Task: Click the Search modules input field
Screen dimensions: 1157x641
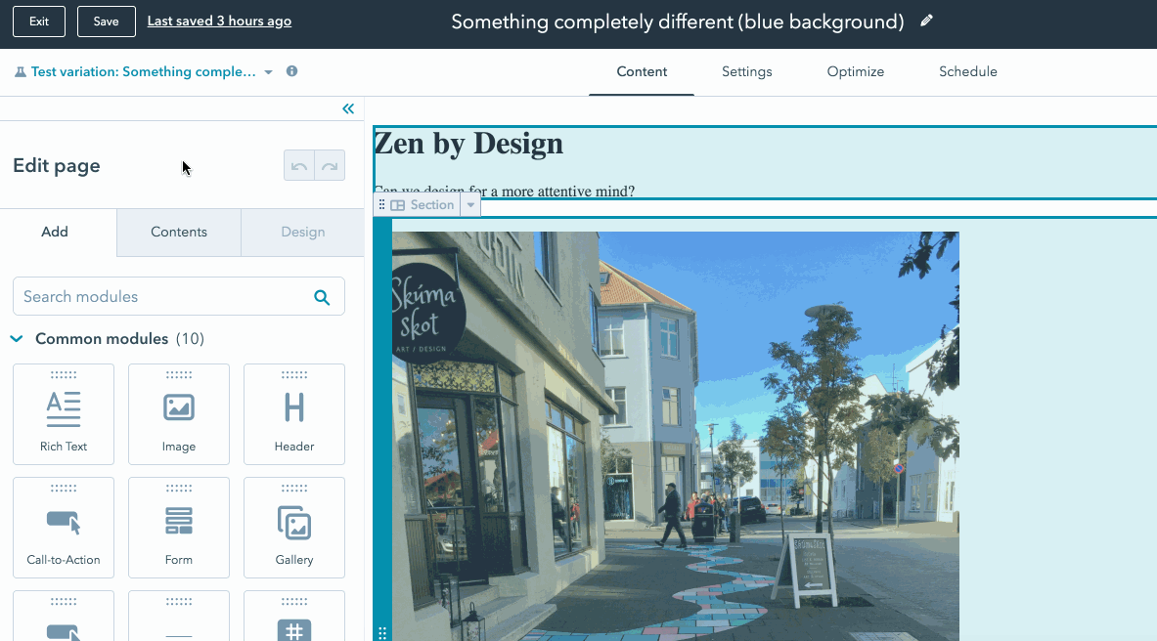Action: (179, 296)
